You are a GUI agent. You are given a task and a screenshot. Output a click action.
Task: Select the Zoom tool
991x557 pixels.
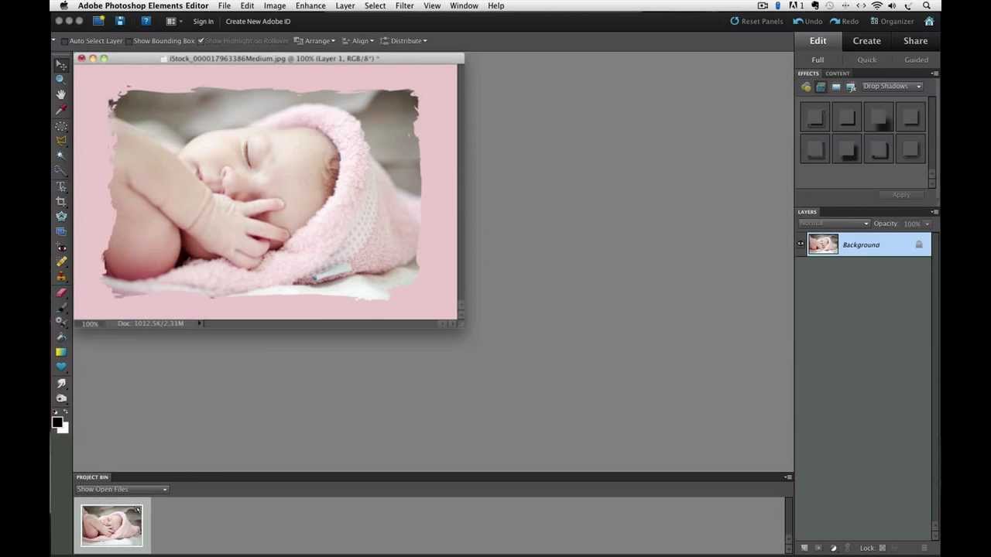coord(61,80)
